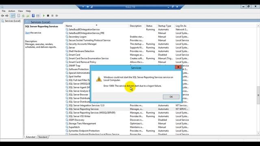The image size is (260, 146).
Task: Select the SalesBuzzBOIntegrationService row
Action: 127,30
